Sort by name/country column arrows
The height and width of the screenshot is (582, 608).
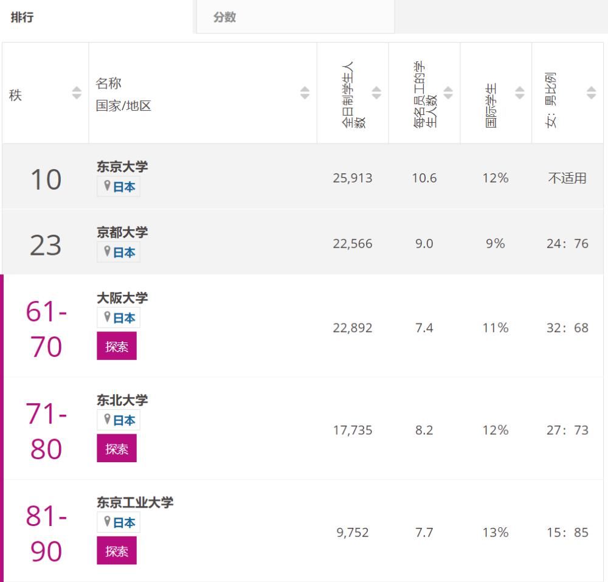point(305,93)
